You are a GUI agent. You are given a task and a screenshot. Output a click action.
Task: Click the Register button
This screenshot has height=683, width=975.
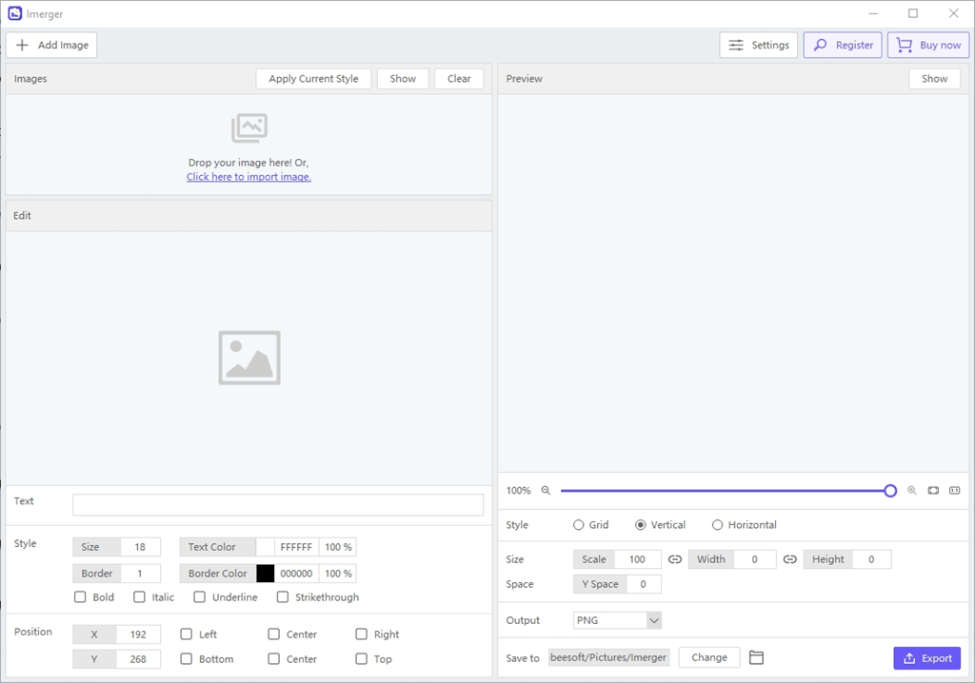point(843,45)
